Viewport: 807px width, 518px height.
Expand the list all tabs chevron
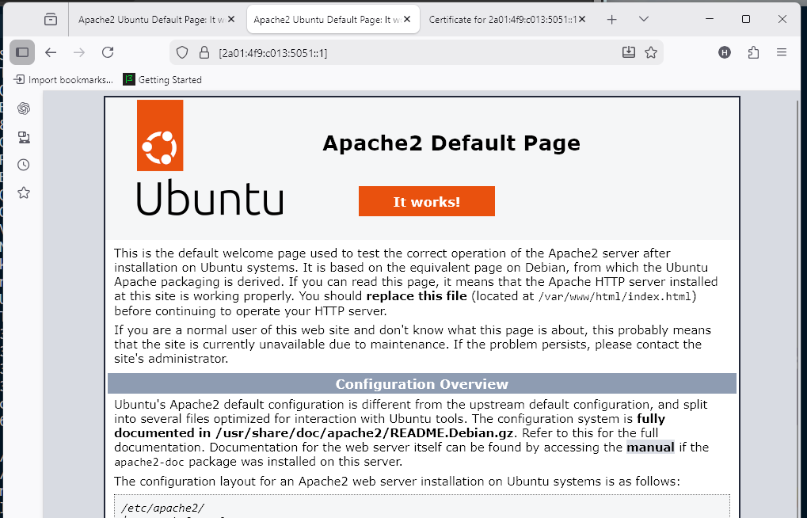pyautogui.click(x=644, y=19)
